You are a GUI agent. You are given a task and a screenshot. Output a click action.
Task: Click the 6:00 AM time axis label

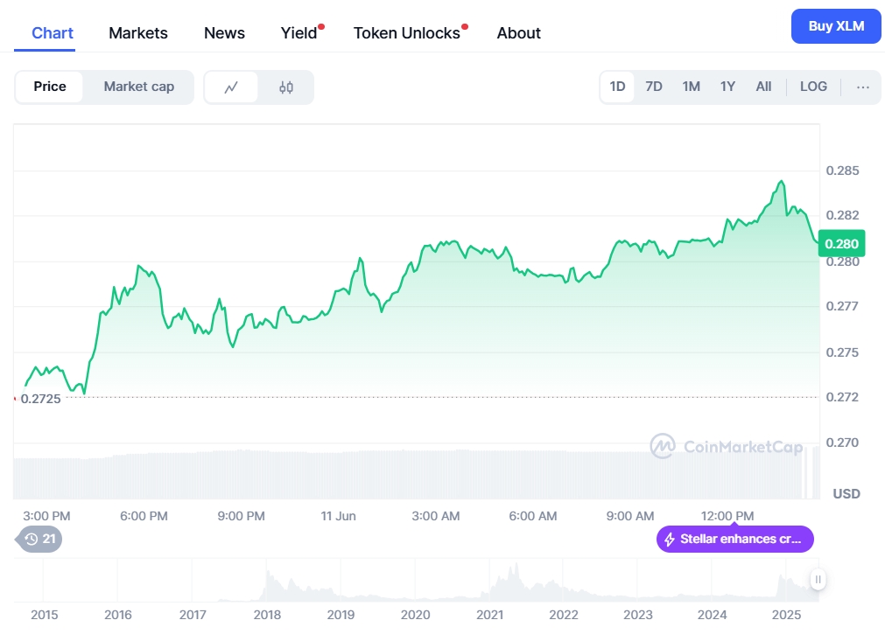(533, 516)
